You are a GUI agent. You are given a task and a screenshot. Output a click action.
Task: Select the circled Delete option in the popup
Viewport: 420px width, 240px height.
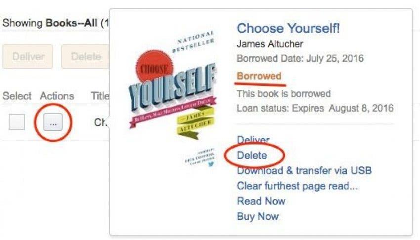pos(252,155)
